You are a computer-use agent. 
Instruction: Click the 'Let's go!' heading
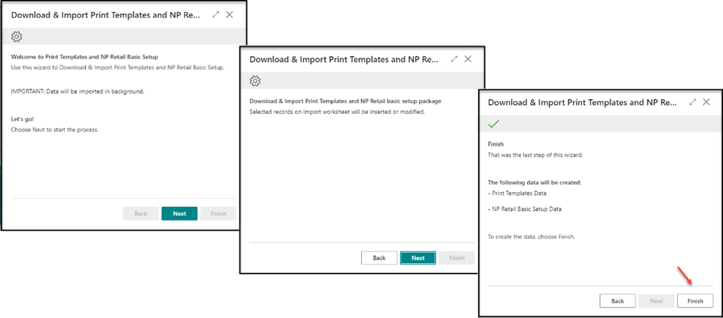[22, 119]
